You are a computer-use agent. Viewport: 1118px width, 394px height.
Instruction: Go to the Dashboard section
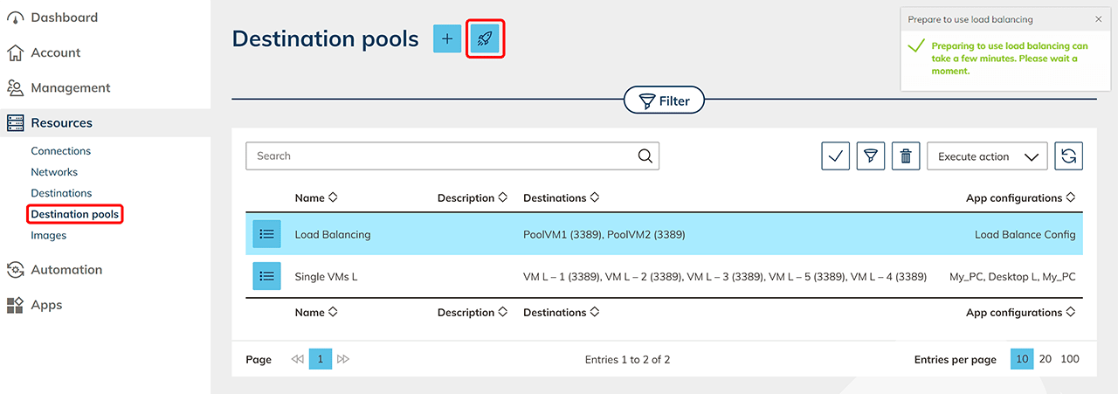coord(64,17)
